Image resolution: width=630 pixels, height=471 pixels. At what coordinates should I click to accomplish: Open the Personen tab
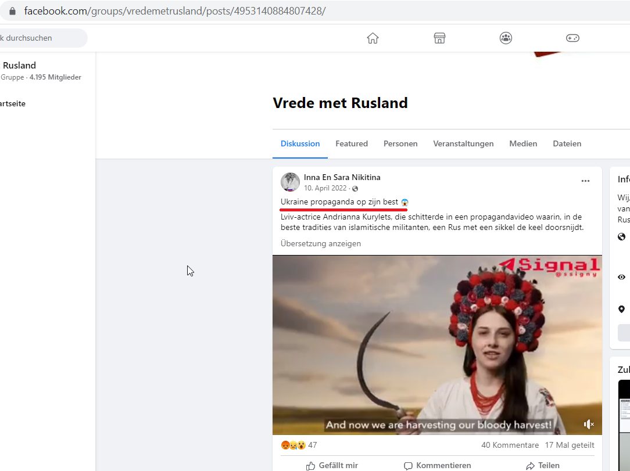click(400, 144)
